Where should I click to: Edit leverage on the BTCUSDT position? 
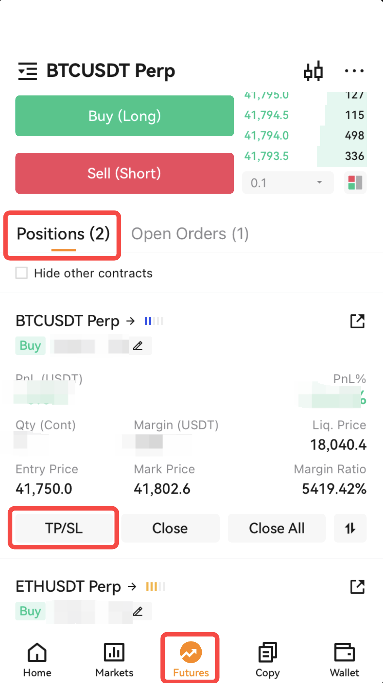[138, 345]
